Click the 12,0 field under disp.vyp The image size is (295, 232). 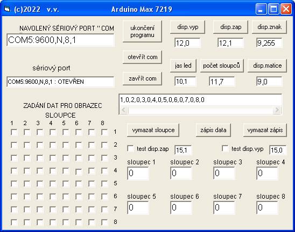point(187,43)
